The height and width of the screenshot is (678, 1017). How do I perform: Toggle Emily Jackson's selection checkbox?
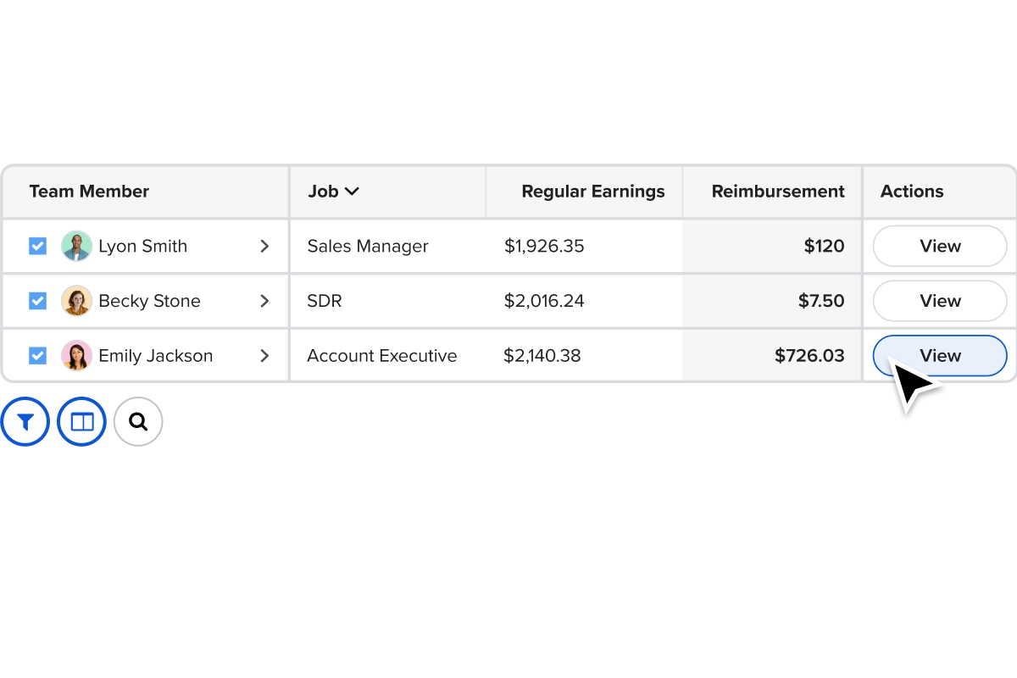(x=37, y=355)
